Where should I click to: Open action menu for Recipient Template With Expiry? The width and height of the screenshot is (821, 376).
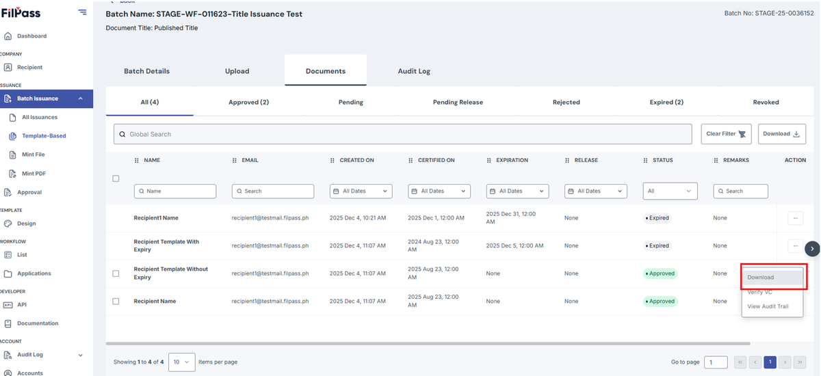click(x=795, y=245)
